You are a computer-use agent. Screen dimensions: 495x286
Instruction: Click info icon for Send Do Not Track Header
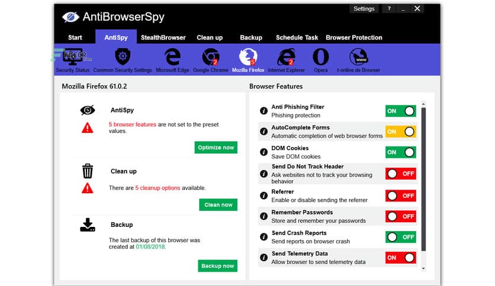tap(263, 174)
